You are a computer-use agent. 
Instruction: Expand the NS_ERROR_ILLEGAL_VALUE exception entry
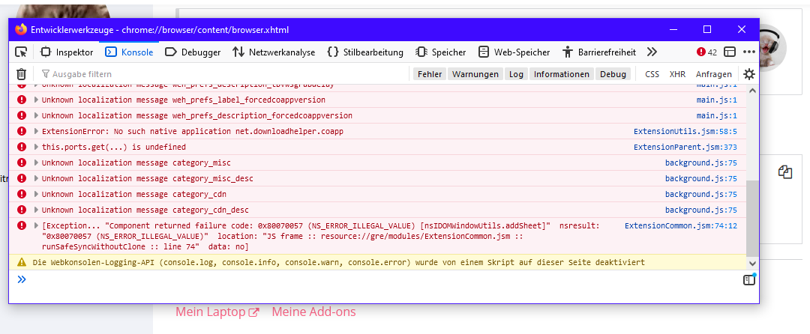(36, 225)
